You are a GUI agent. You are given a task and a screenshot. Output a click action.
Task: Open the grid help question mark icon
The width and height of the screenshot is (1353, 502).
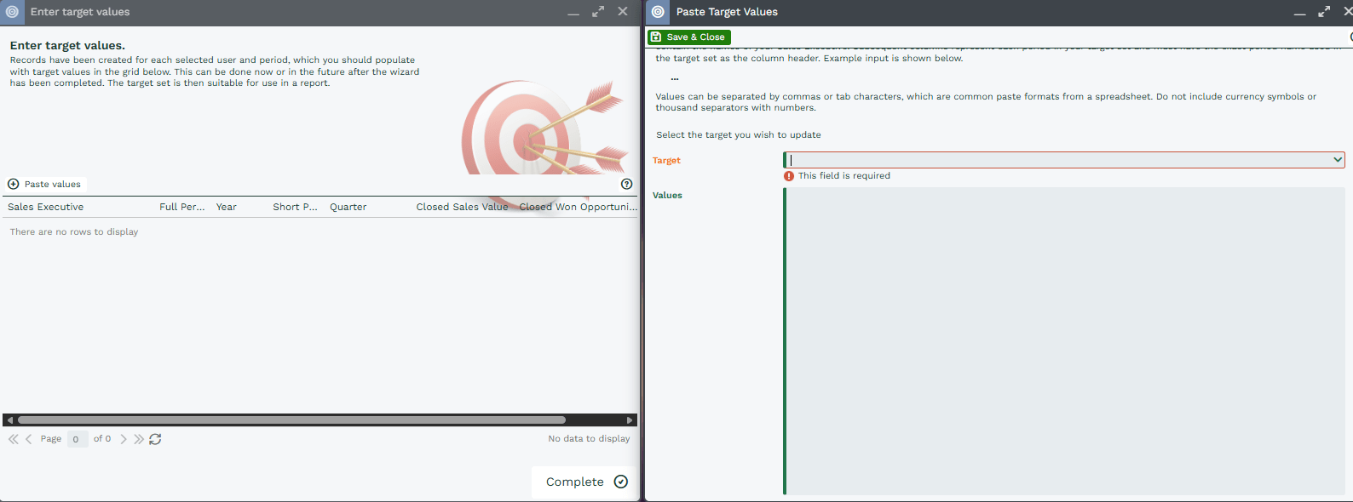pyautogui.click(x=626, y=184)
